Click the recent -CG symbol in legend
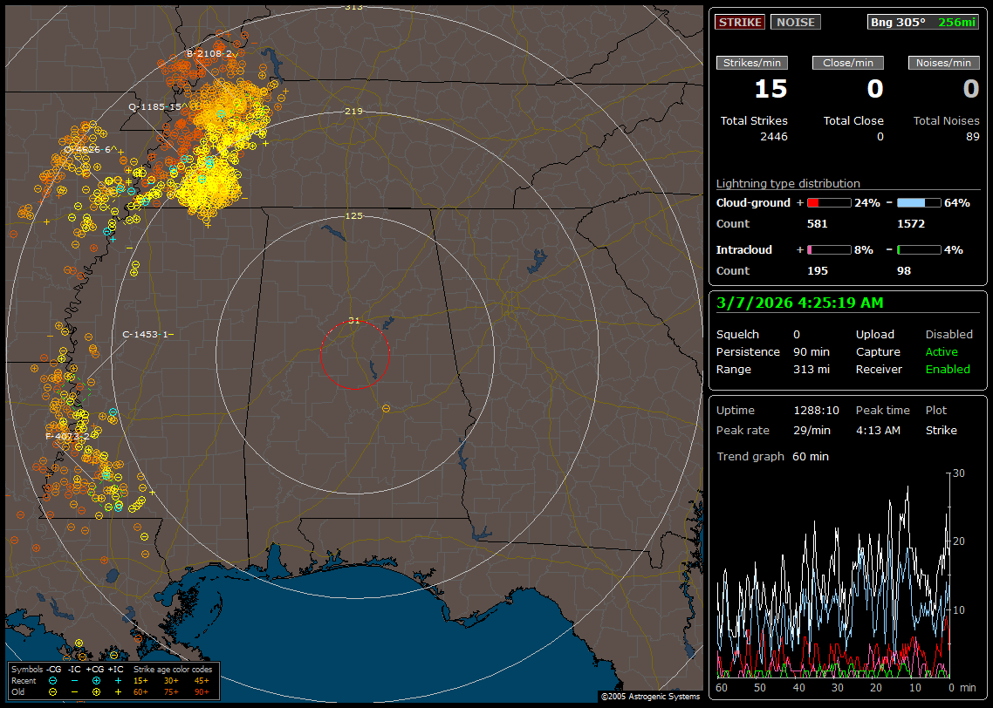The width and height of the screenshot is (993, 708). pos(53,680)
